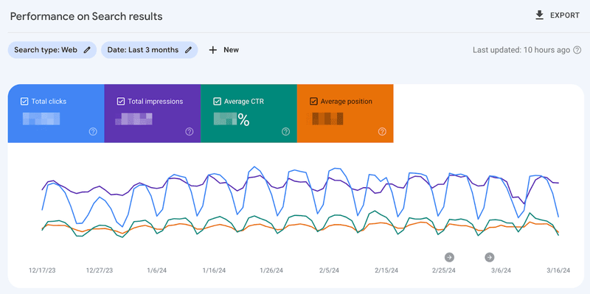Image resolution: width=590 pixels, height=294 pixels.
Task: Toggle the Total impressions checkbox
Action: [121, 102]
